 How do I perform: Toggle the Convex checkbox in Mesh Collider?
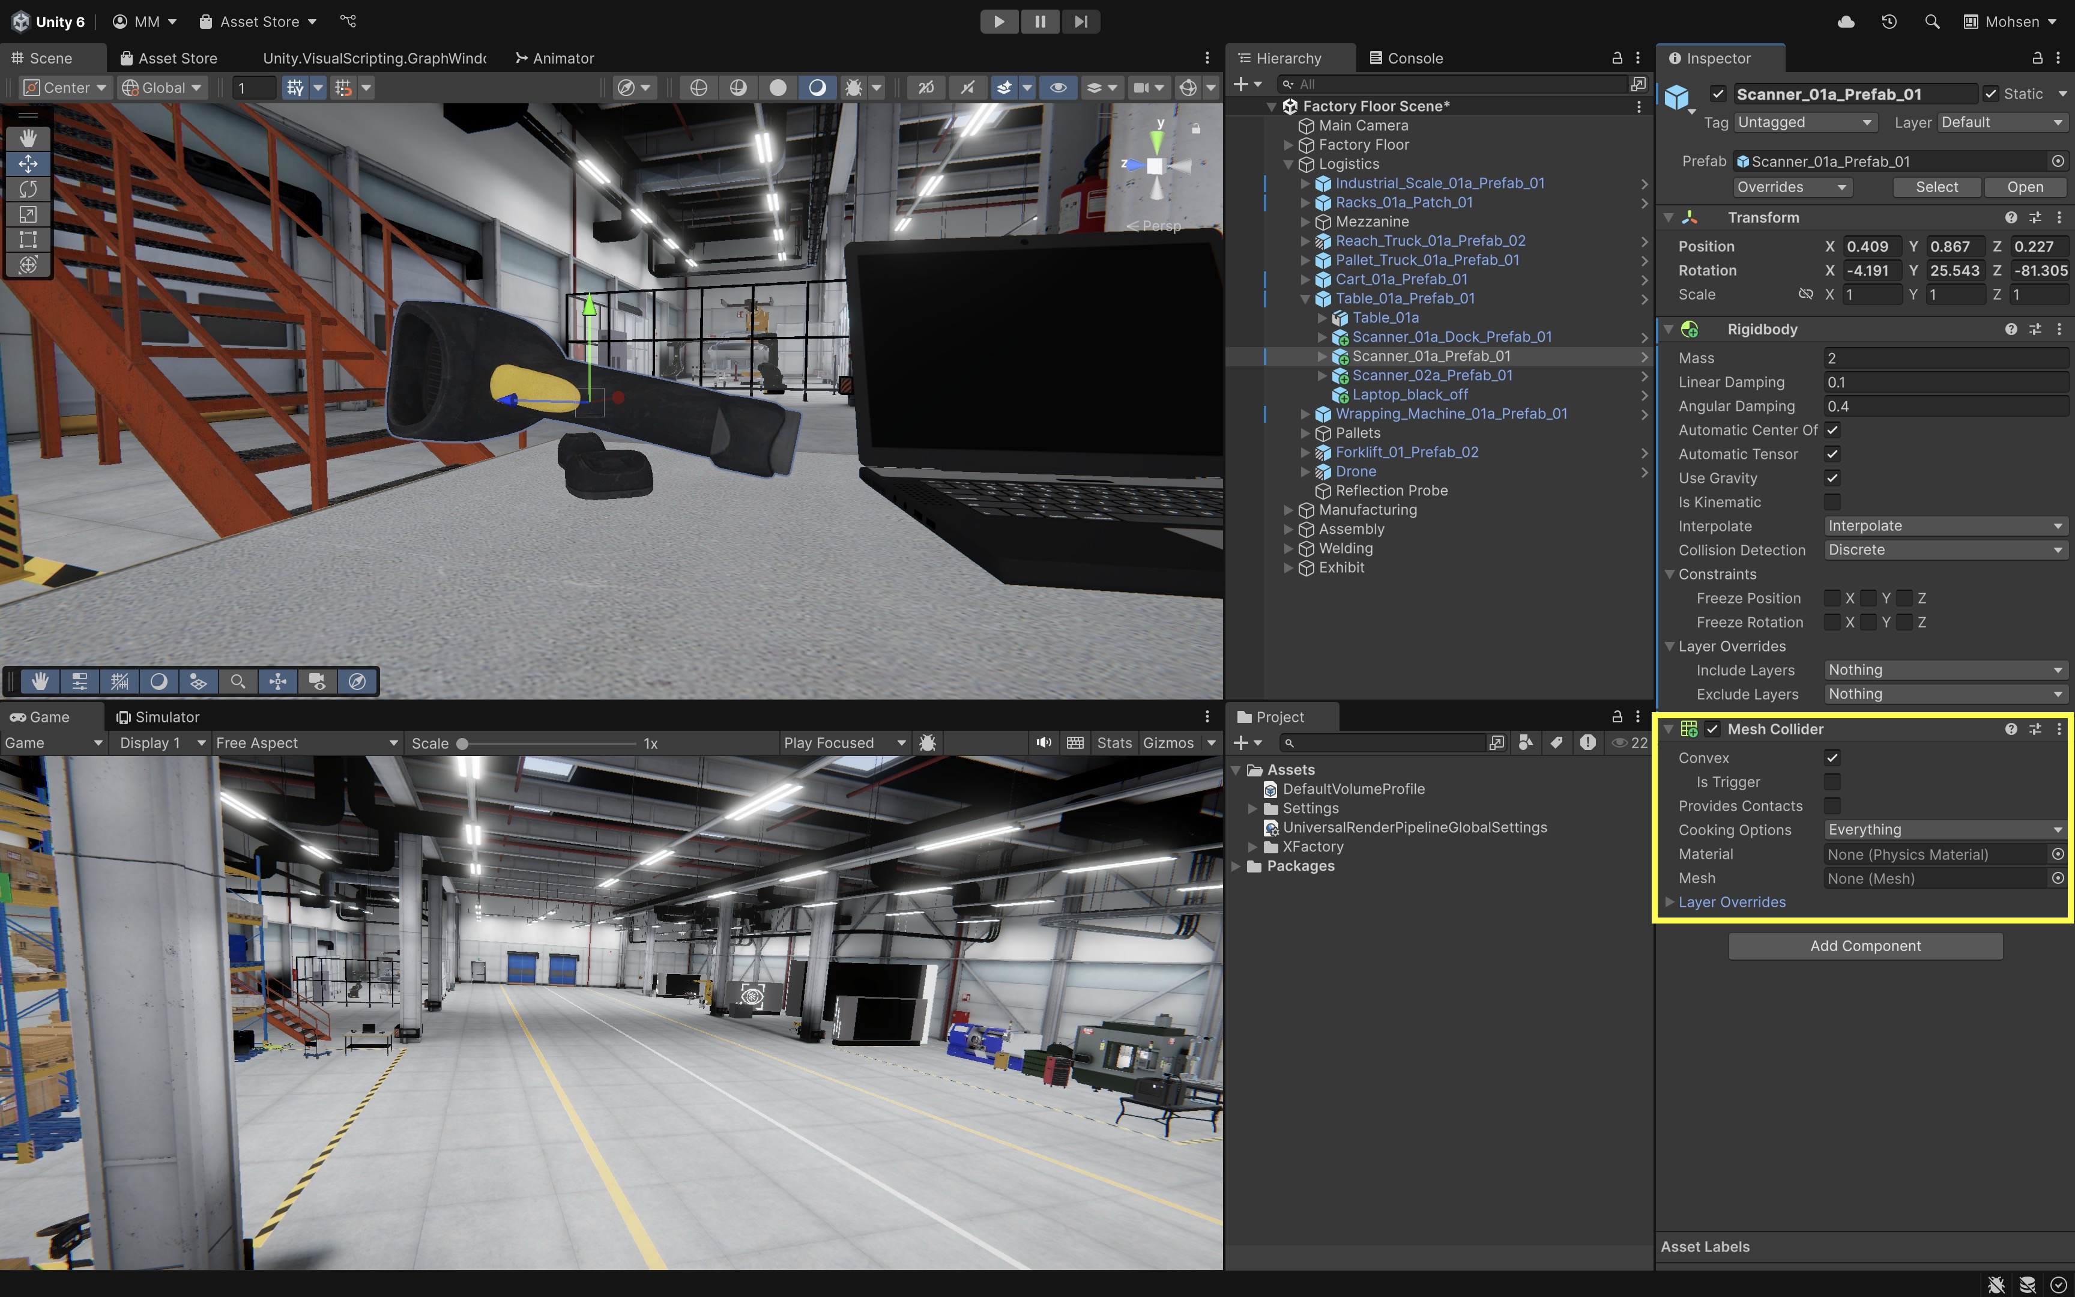[1832, 757]
